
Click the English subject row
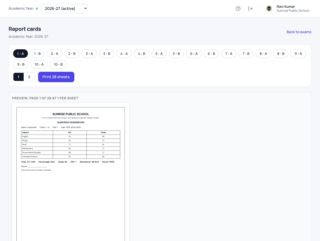point(71,137)
